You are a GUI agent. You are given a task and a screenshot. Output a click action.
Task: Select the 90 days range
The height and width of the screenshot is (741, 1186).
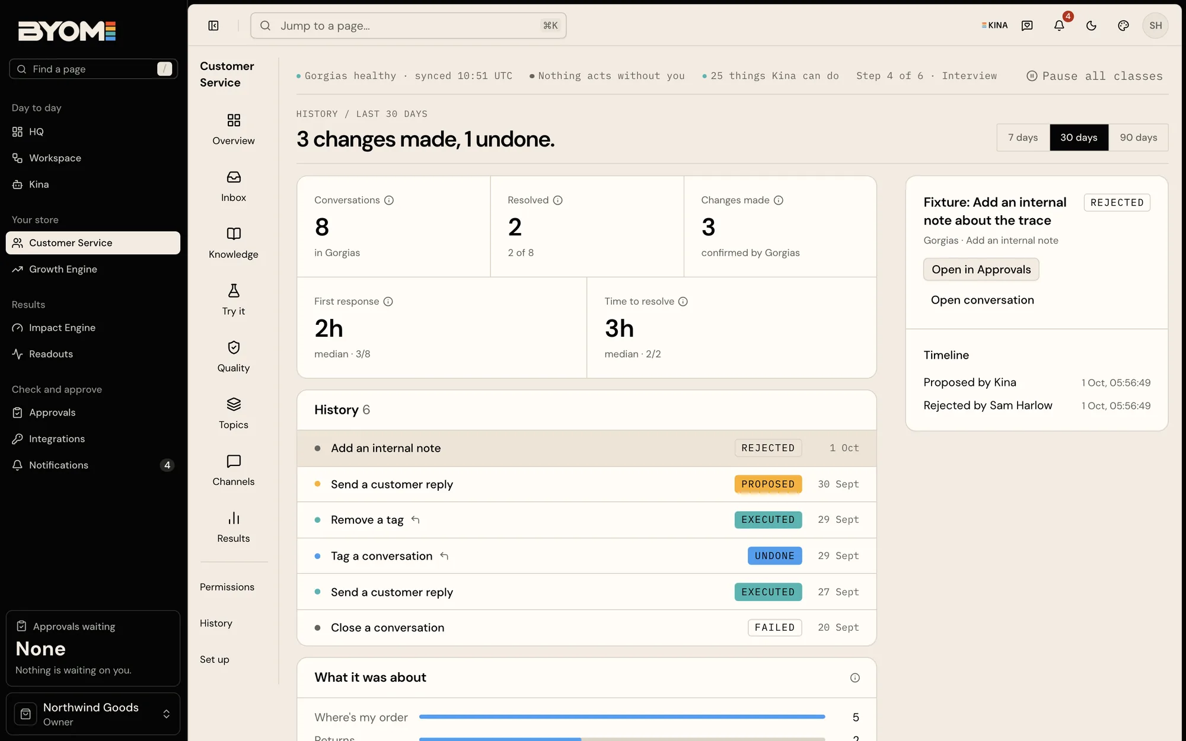[1138, 138]
